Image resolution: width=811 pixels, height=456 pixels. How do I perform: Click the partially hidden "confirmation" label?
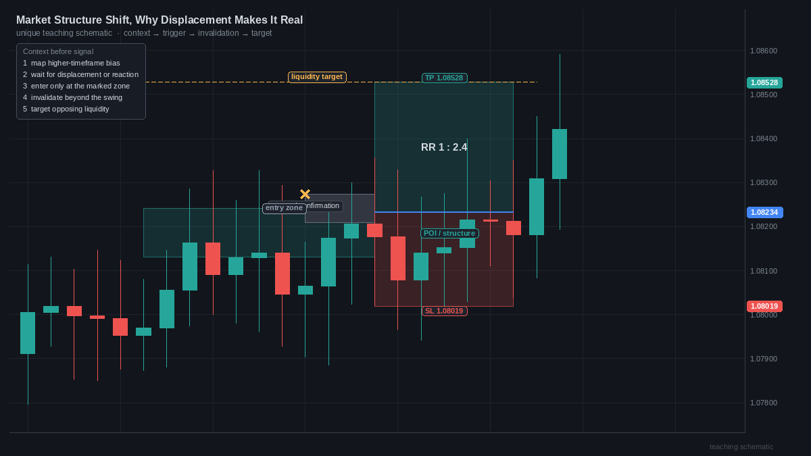point(324,206)
